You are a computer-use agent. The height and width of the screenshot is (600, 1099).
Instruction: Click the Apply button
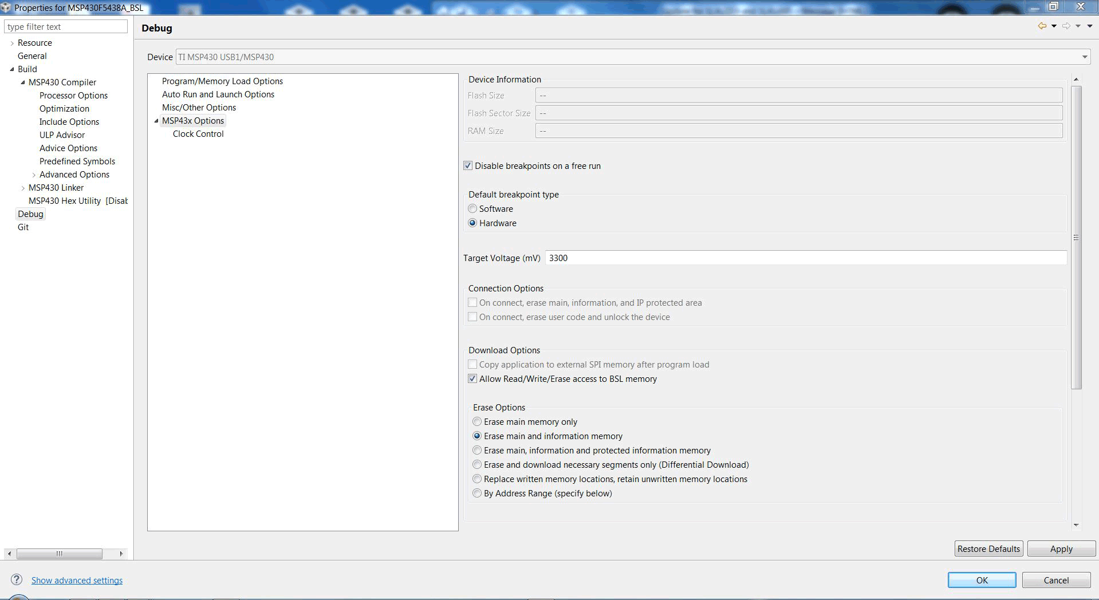(x=1061, y=548)
